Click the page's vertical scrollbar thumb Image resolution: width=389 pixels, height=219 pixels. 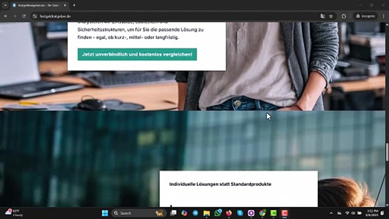click(387, 152)
